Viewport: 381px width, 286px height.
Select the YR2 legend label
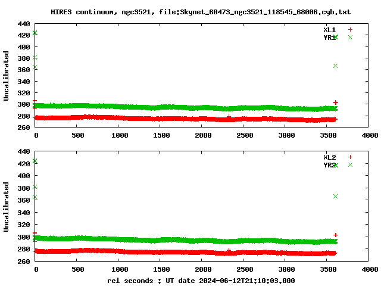(x=329, y=165)
